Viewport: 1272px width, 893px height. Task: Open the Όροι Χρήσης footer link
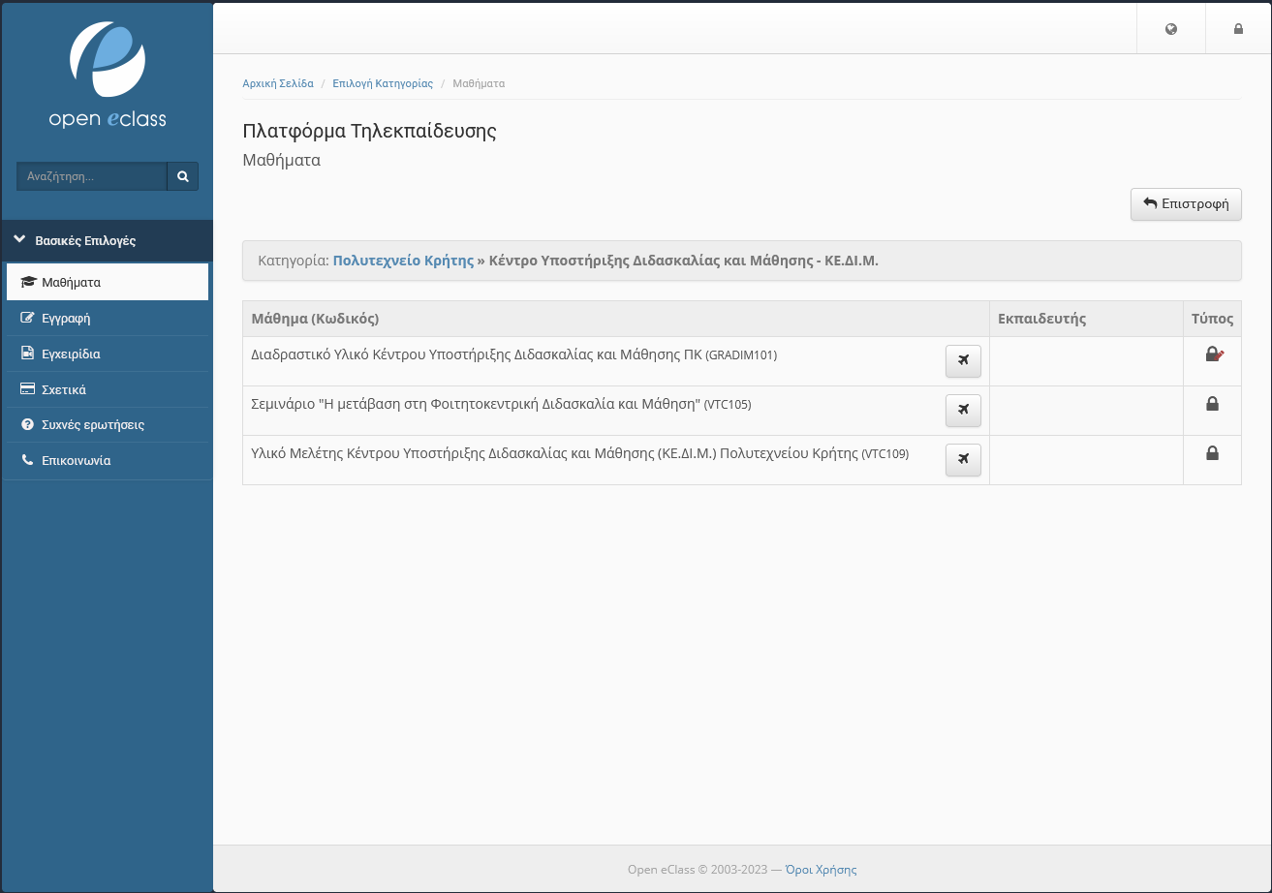click(821, 870)
